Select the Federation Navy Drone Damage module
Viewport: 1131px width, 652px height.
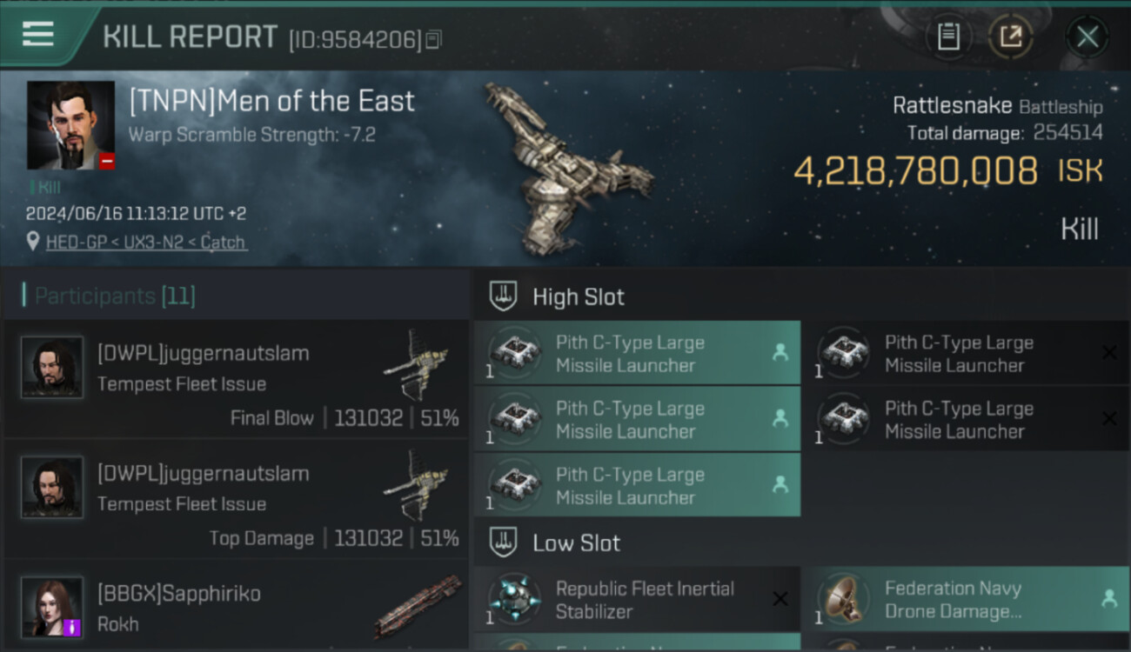point(964,599)
